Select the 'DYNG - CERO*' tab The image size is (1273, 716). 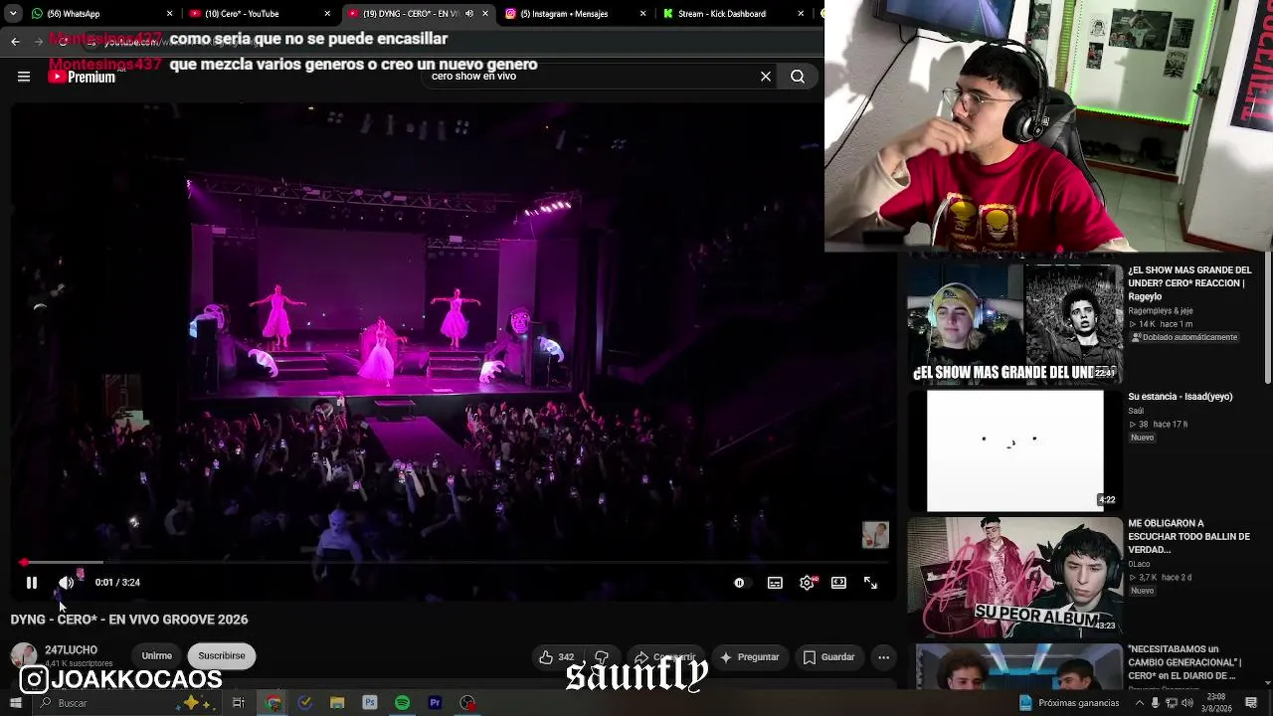[419, 14]
